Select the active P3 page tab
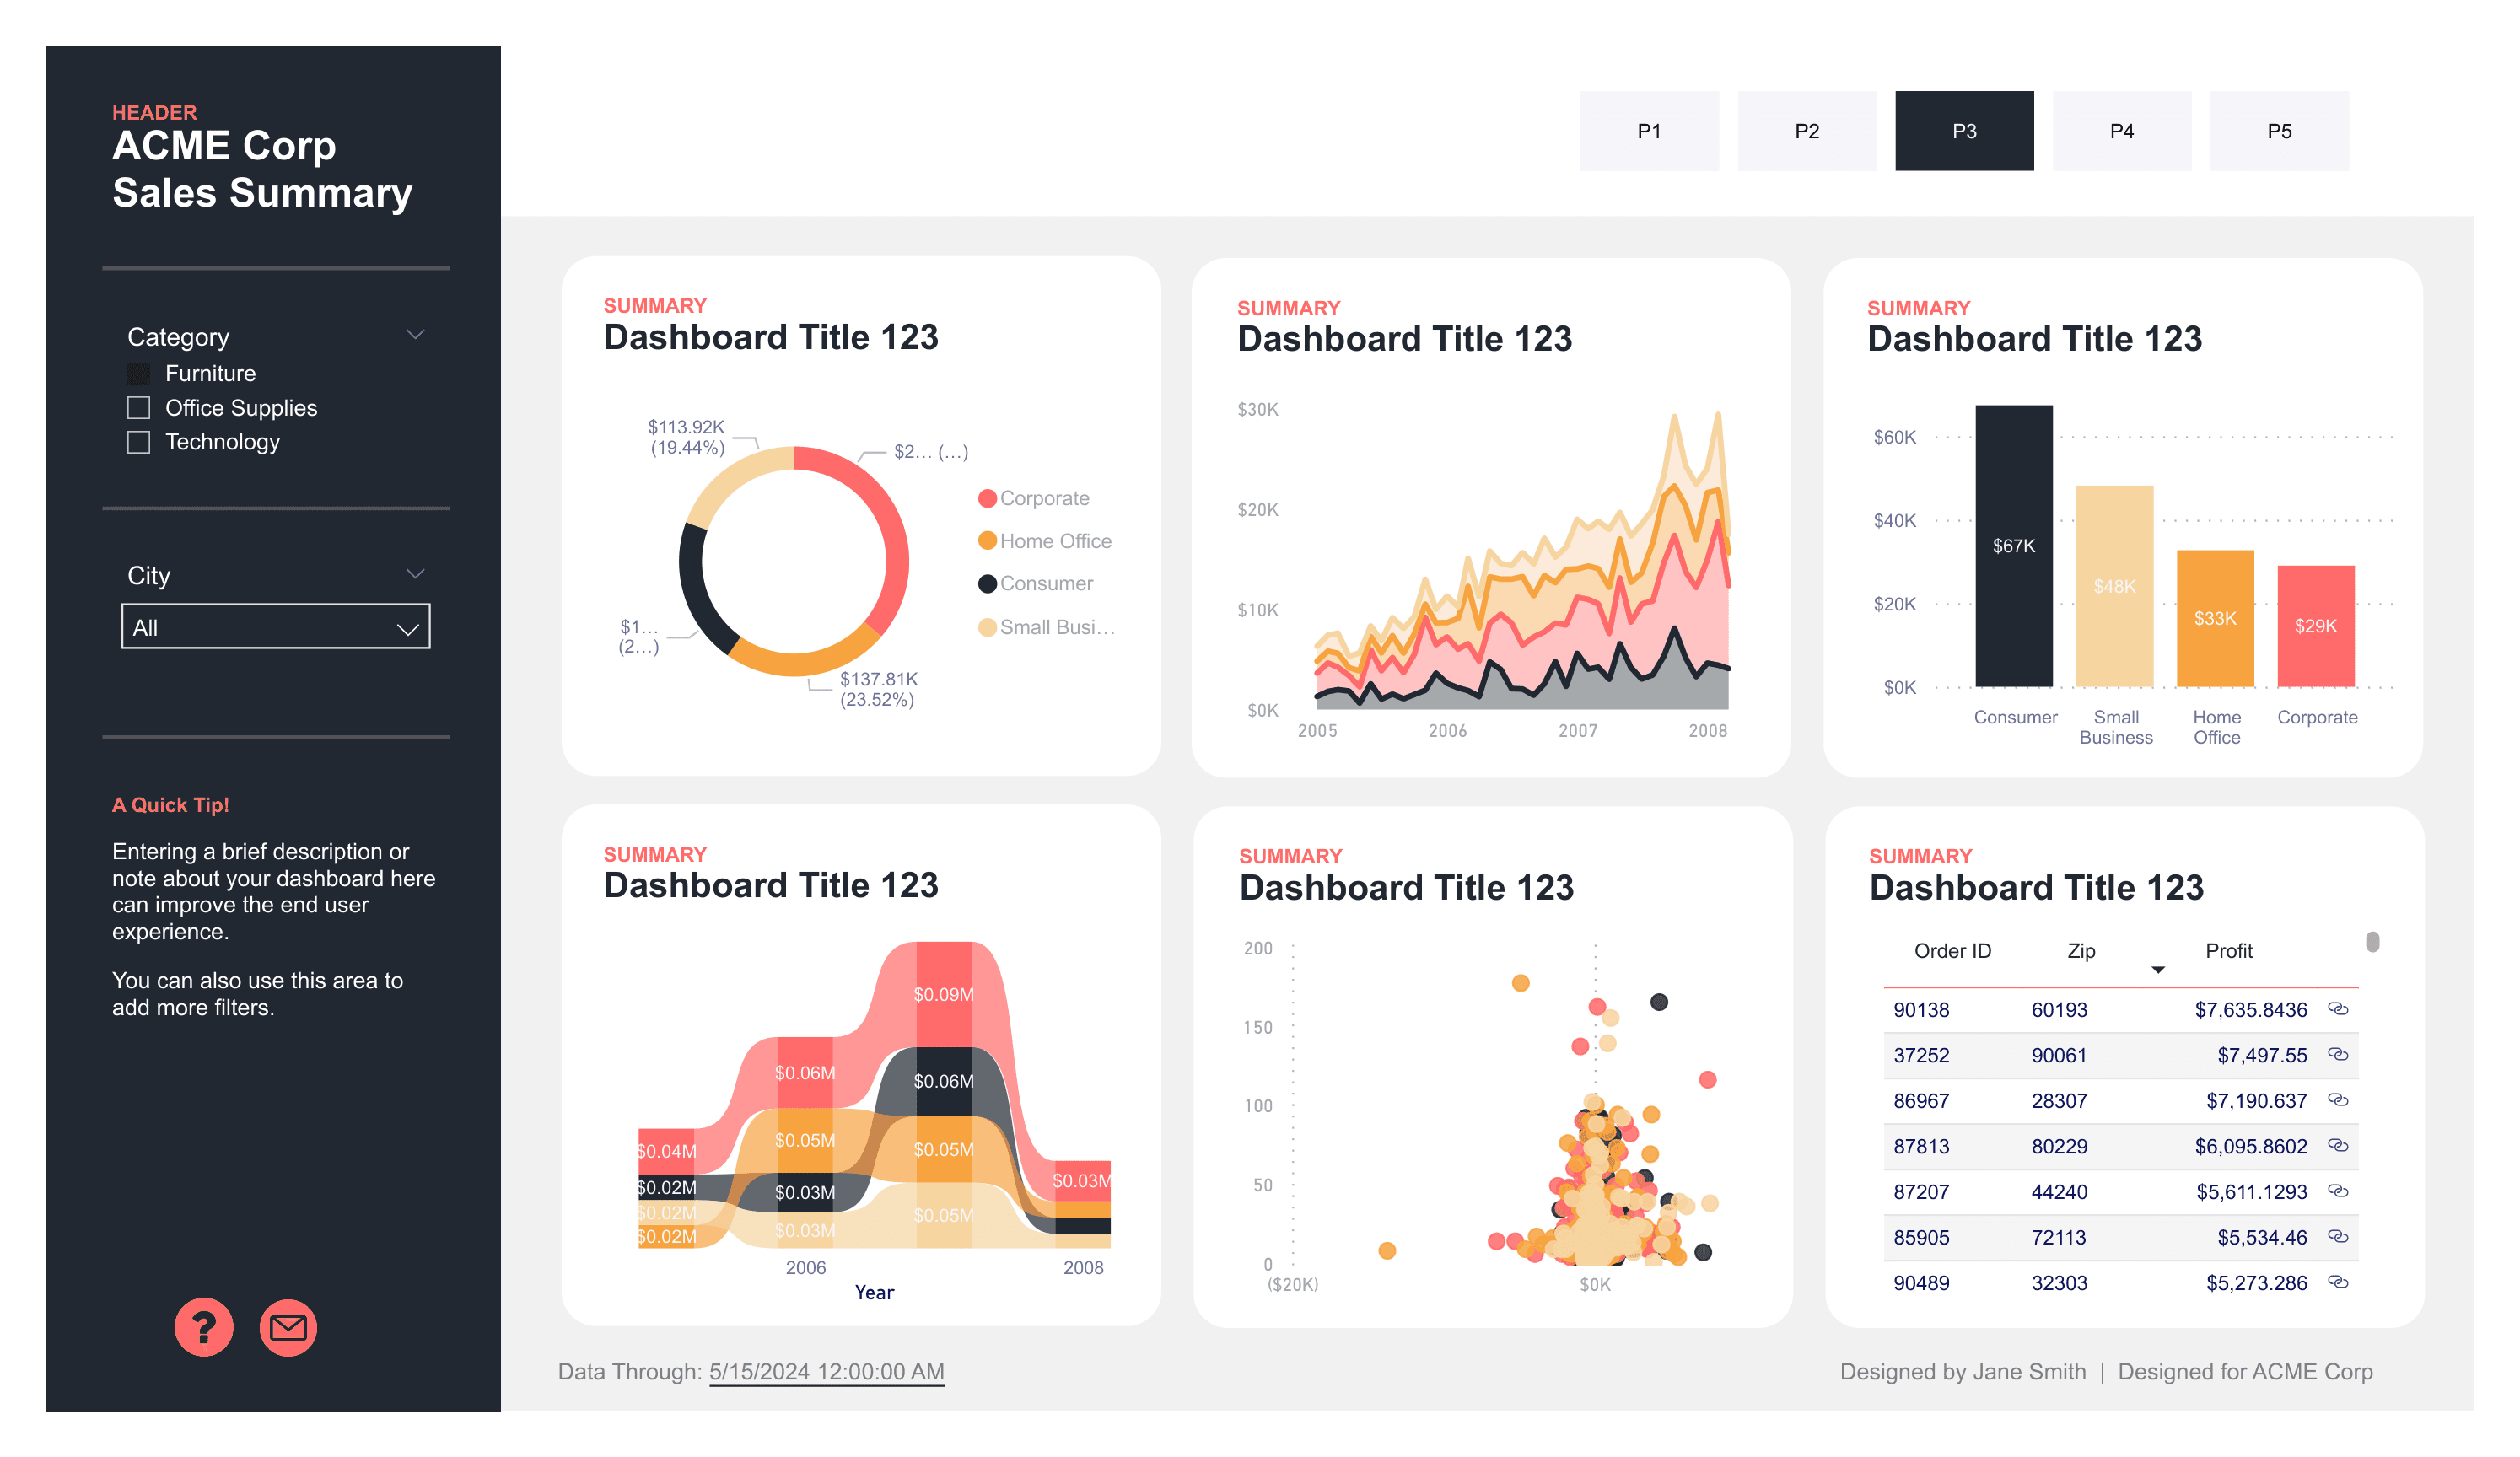Image resolution: width=2520 pixels, height=1457 pixels. [1964, 131]
